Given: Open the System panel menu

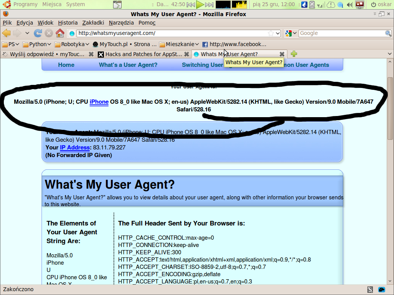Looking at the screenshot, I should point(75,4).
